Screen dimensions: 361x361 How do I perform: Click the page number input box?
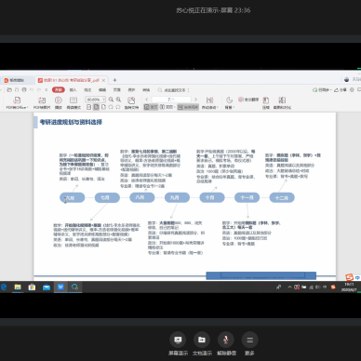click(x=171, y=100)
